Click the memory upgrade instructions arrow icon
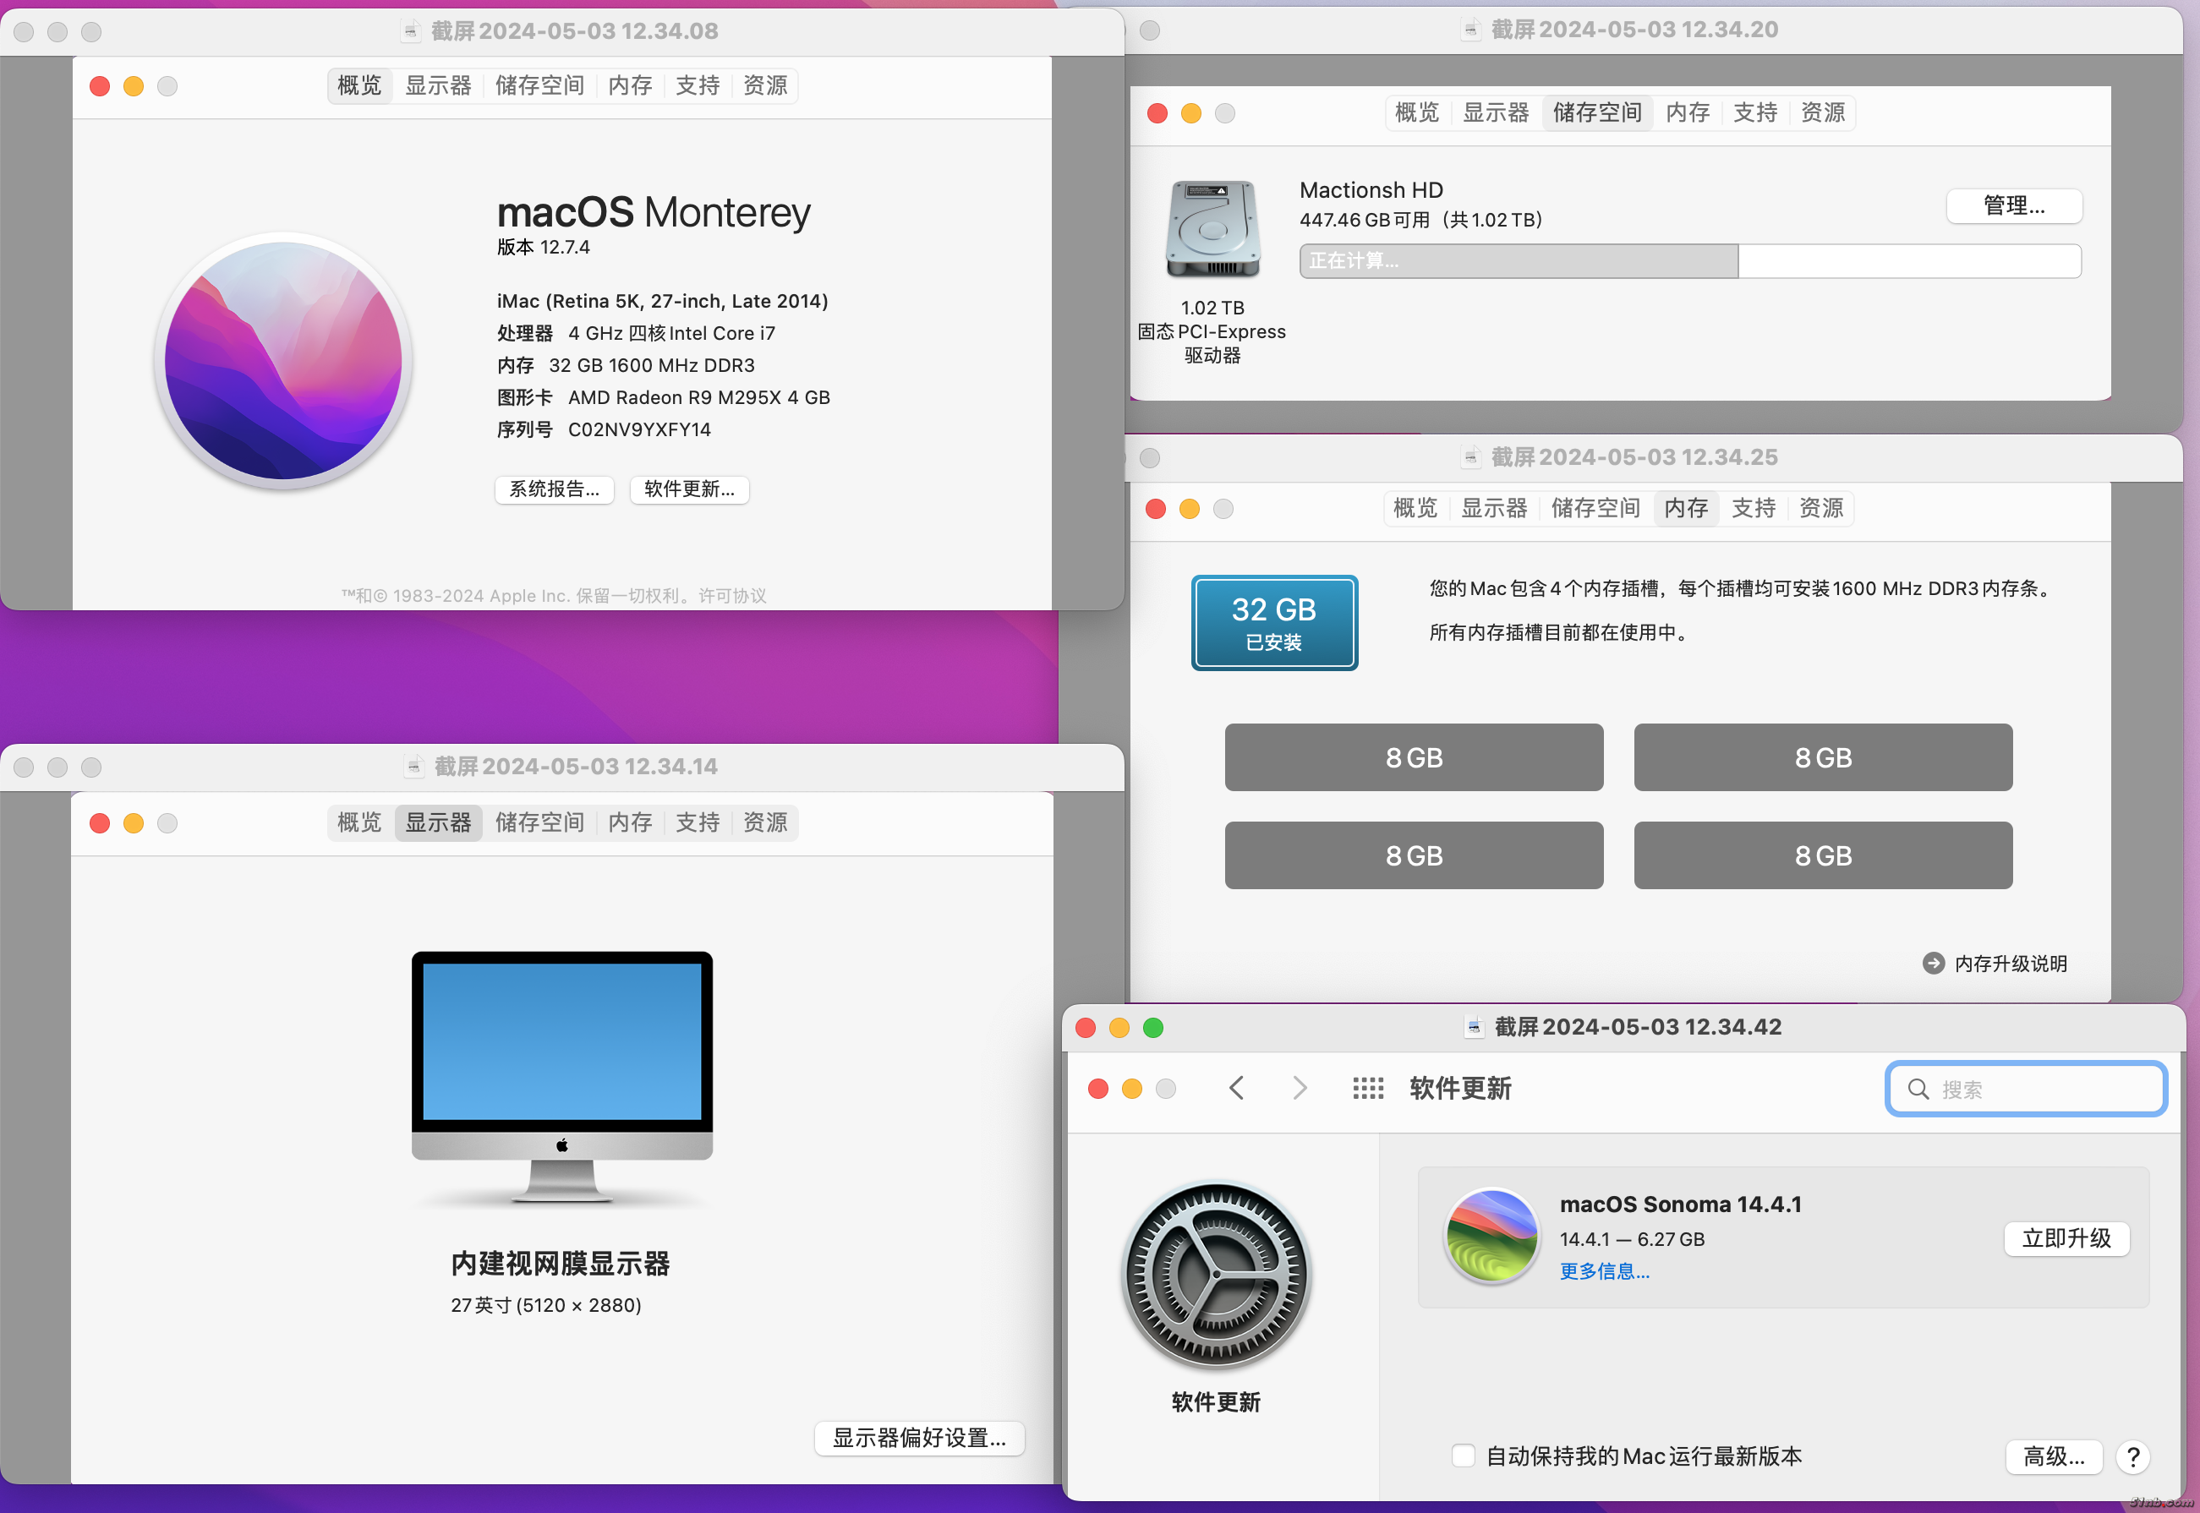 (1933, 963)
